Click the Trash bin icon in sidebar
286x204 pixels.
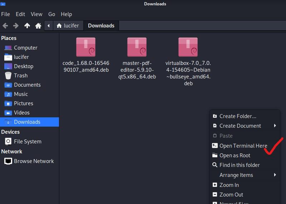[8, 76]
